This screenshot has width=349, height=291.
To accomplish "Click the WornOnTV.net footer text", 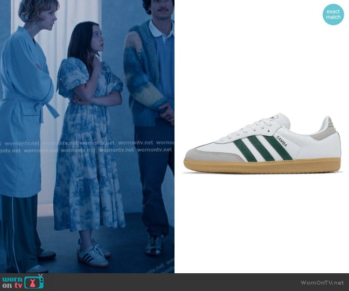I will [322, 282].
